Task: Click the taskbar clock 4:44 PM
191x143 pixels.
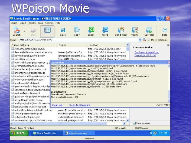Action: 163,133
